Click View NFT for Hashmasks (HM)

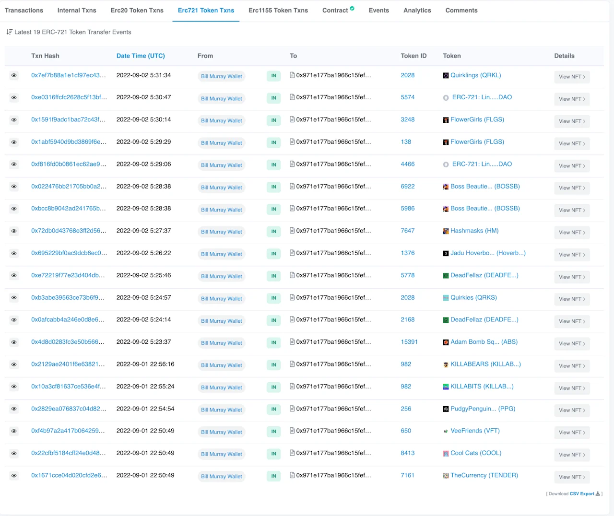pyautogui.click(x=572, y=233)
